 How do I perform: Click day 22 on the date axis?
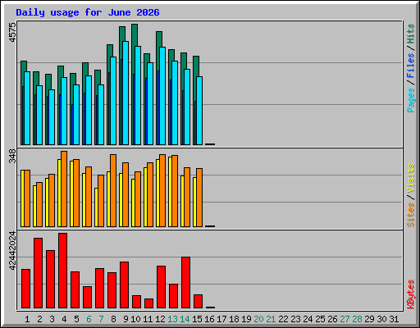coord(283,319)
